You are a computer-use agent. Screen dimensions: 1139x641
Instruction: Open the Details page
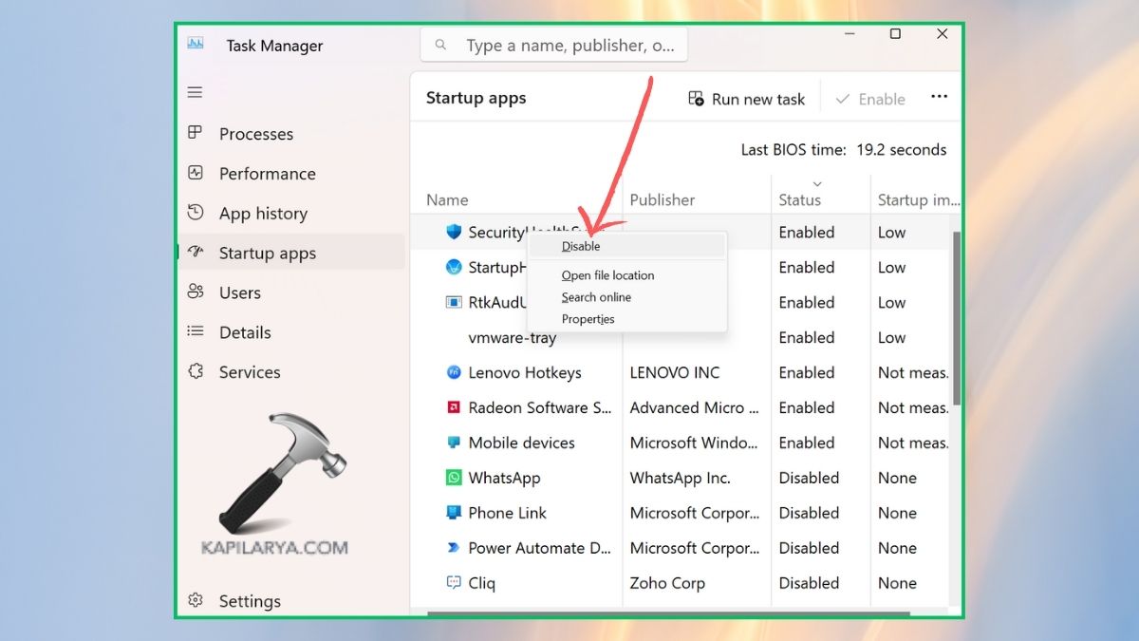click(x=291, y=332)
